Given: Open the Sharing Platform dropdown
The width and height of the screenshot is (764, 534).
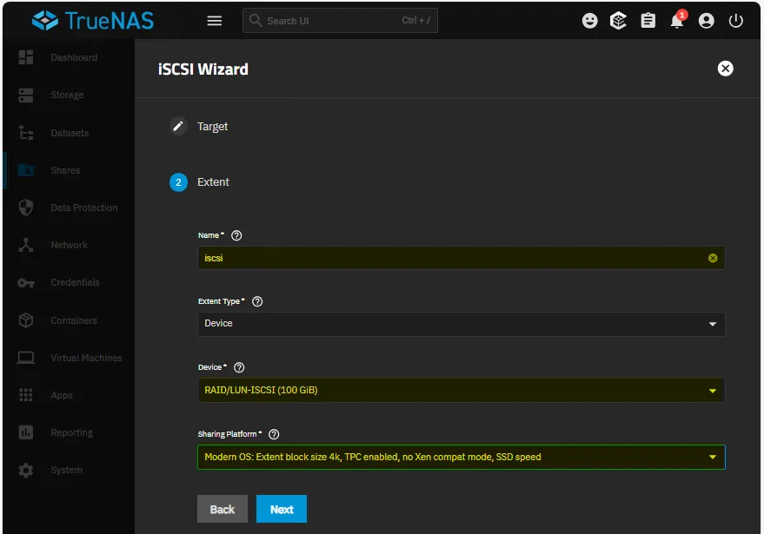Looking at the screenshot, I should (461, 457).
